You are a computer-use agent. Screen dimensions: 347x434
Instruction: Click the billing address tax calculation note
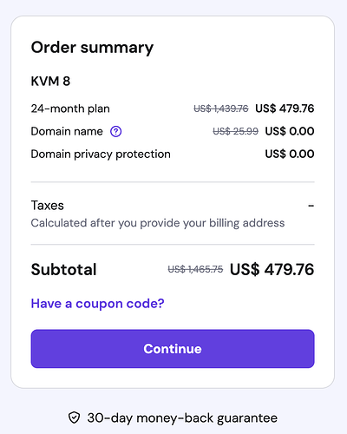point(158,223)
